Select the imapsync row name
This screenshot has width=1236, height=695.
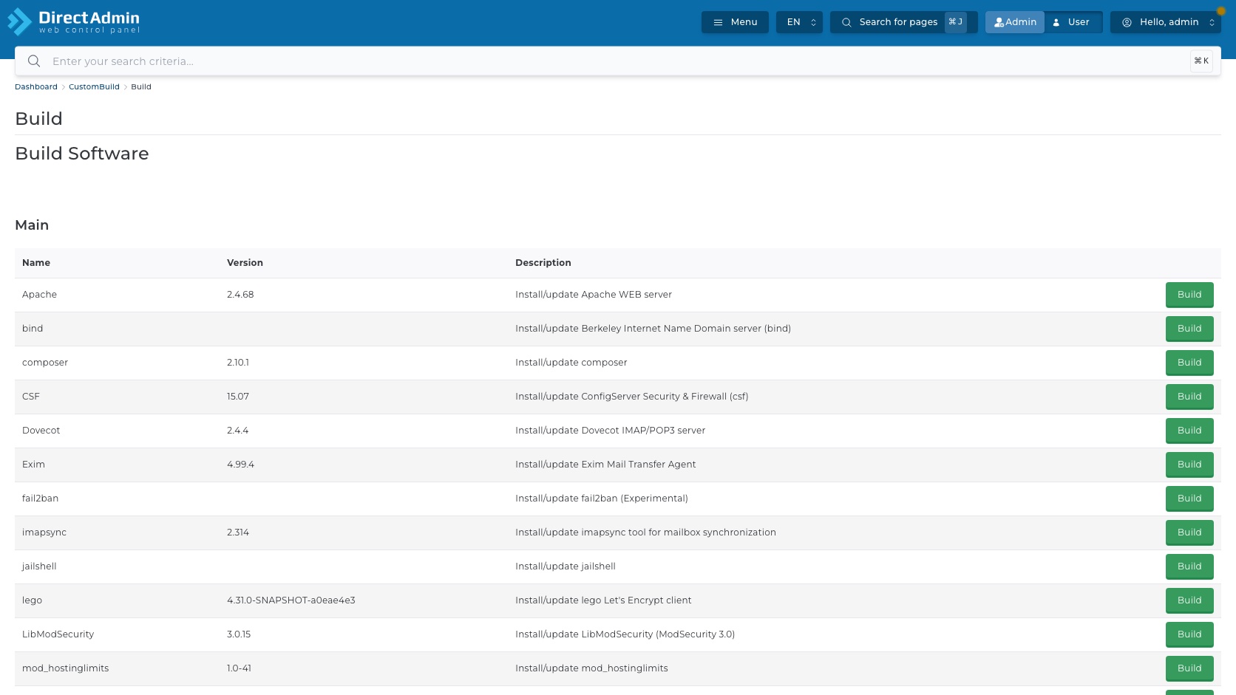(44, 533)
